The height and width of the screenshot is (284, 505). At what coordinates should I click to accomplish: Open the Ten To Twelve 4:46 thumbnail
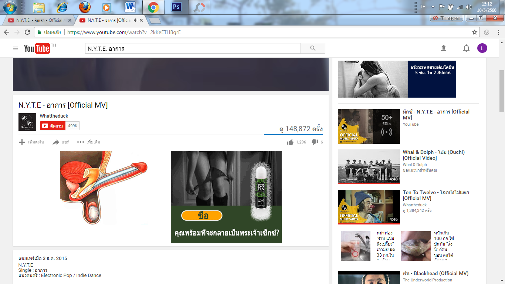click(x=369, y=207)
